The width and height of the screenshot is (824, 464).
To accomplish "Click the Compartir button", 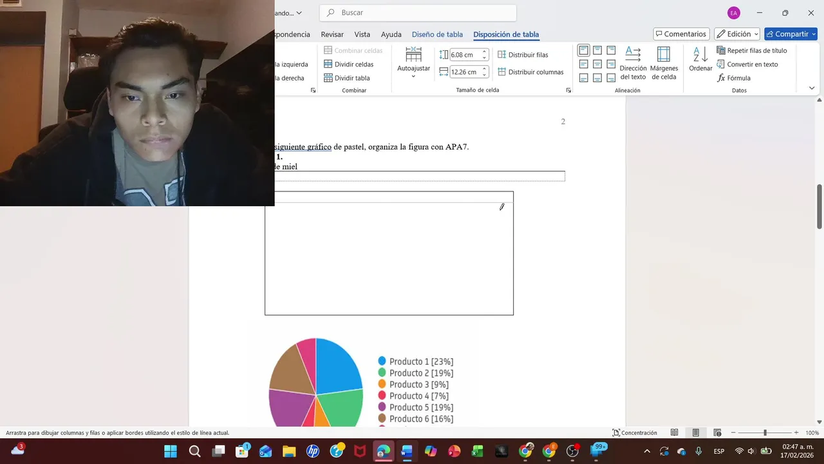I will tap(791, 34).
